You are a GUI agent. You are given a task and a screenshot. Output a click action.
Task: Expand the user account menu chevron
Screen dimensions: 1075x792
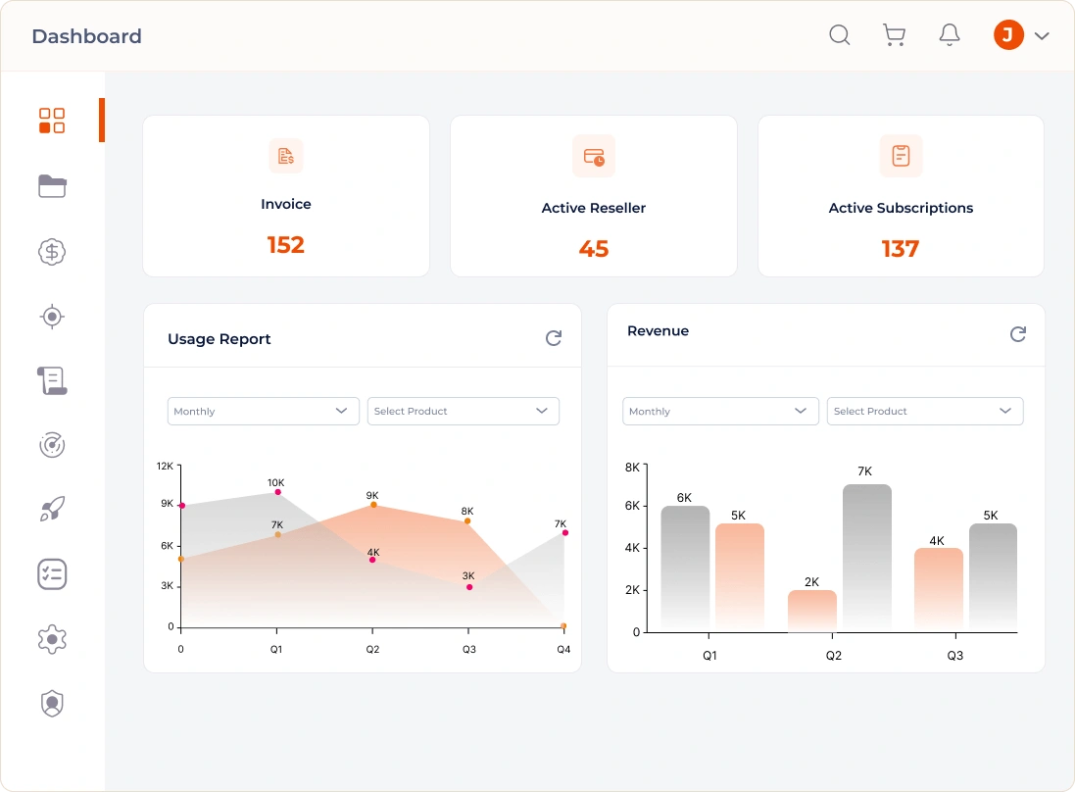[1042, 35]
